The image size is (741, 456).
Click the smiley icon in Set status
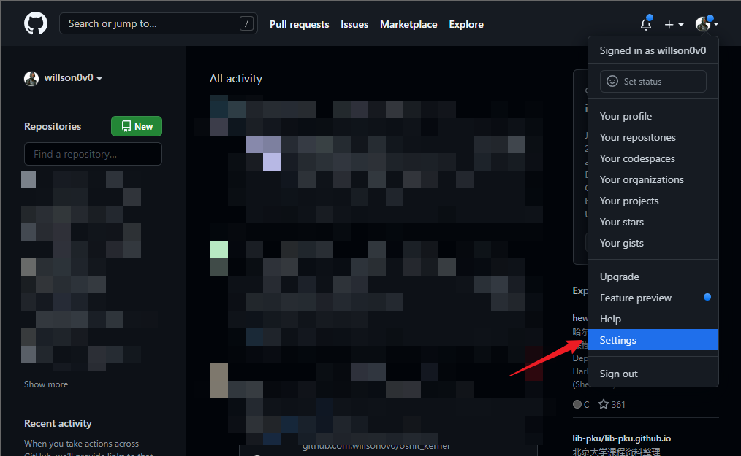pos(612,82)
